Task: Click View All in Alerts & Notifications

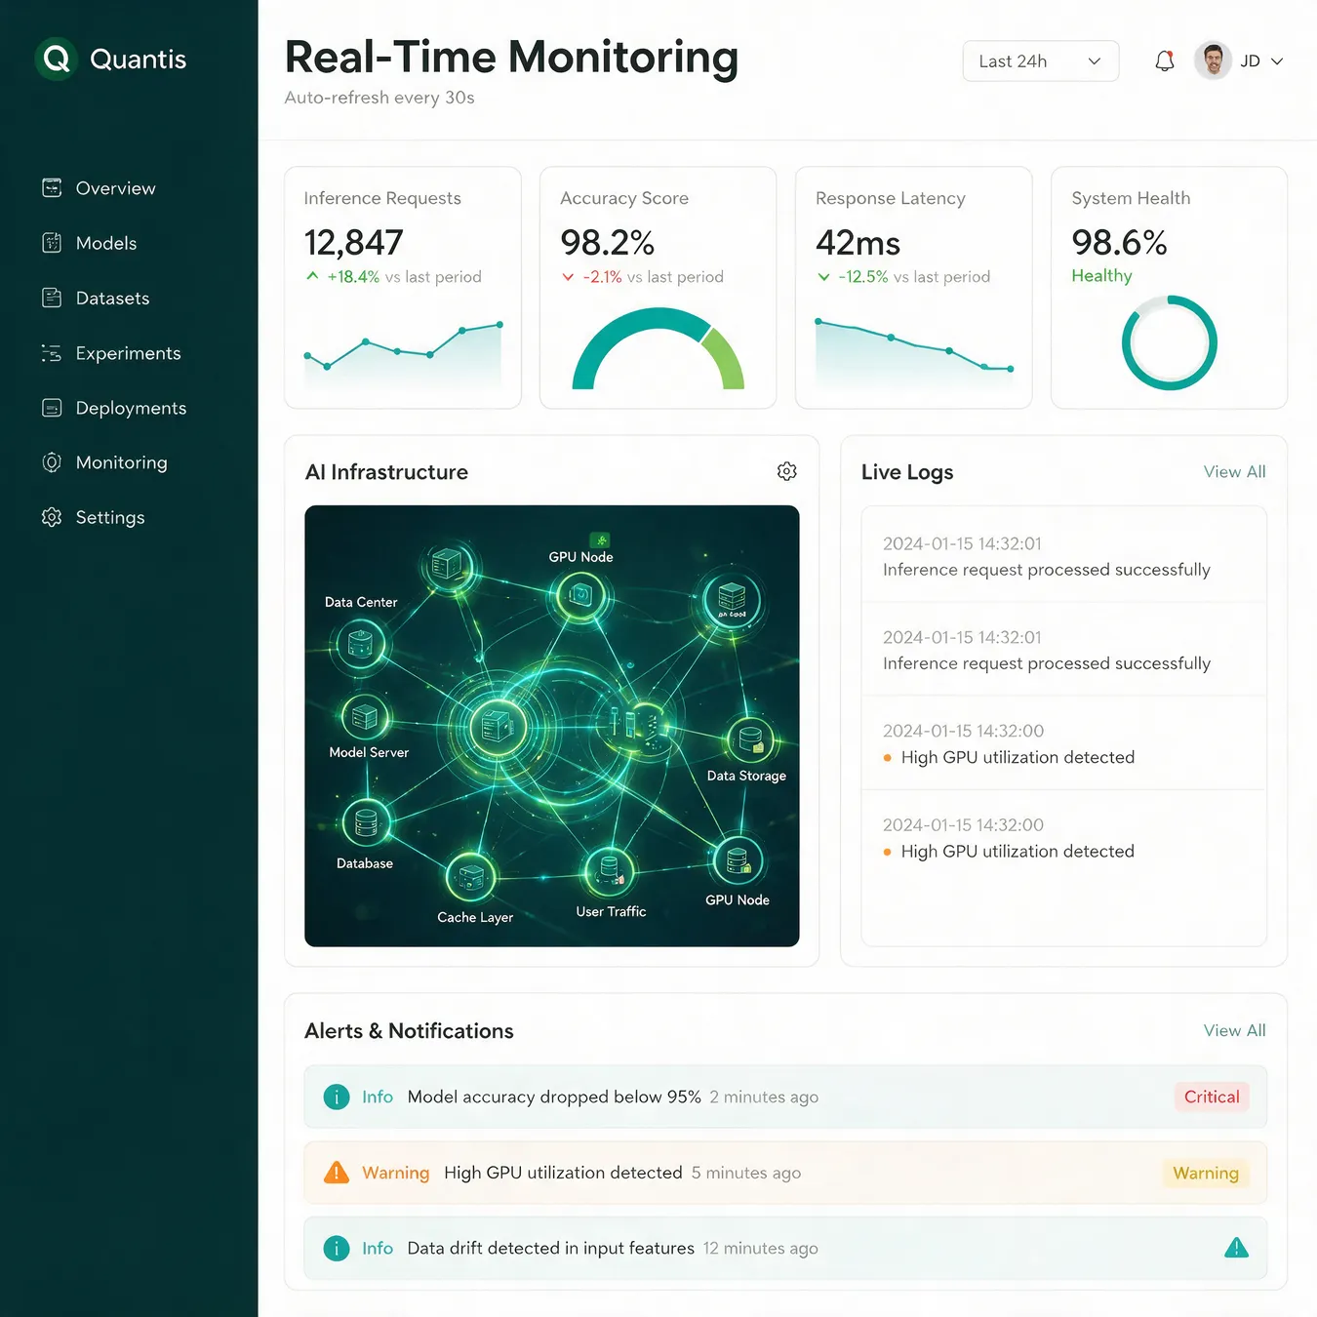Action: tap(1234, 1030)
